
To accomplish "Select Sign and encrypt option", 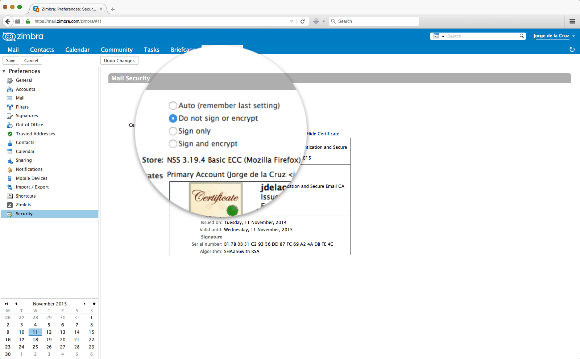I will (x=173, y=144).
